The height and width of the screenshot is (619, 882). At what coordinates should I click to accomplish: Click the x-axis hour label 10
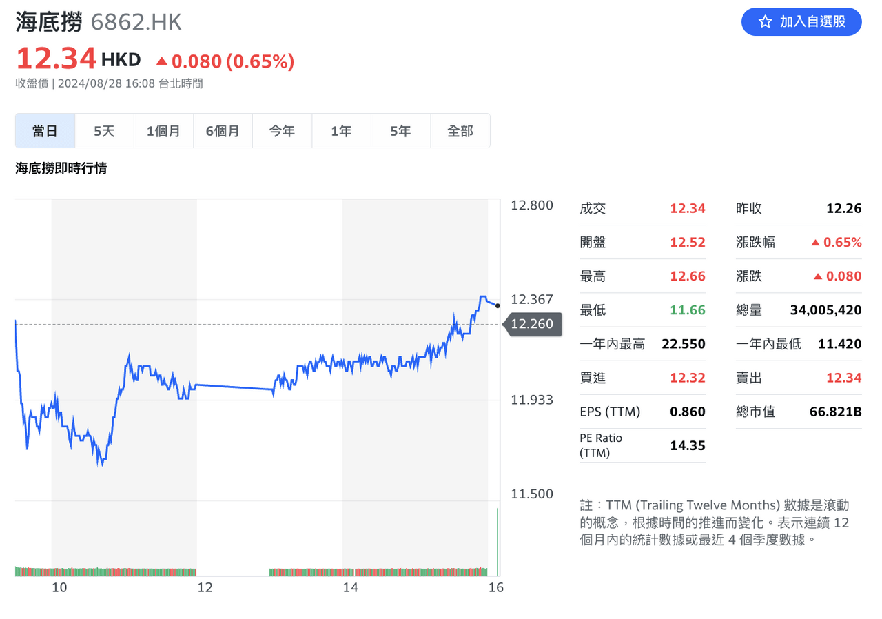pyautogui.click(x=59, y=587)
